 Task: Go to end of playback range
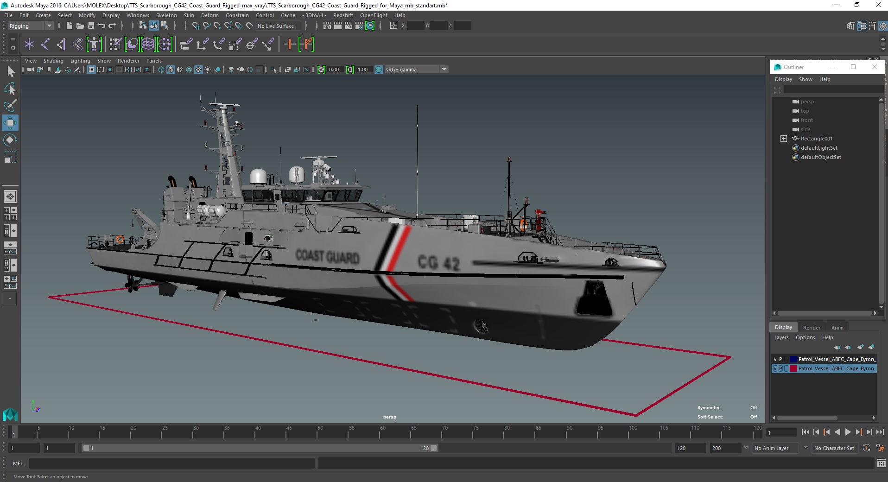880,432
